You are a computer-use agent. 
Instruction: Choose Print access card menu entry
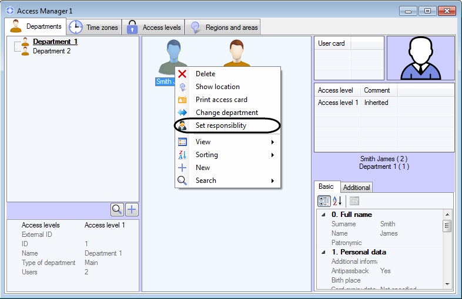coord(227,100)
